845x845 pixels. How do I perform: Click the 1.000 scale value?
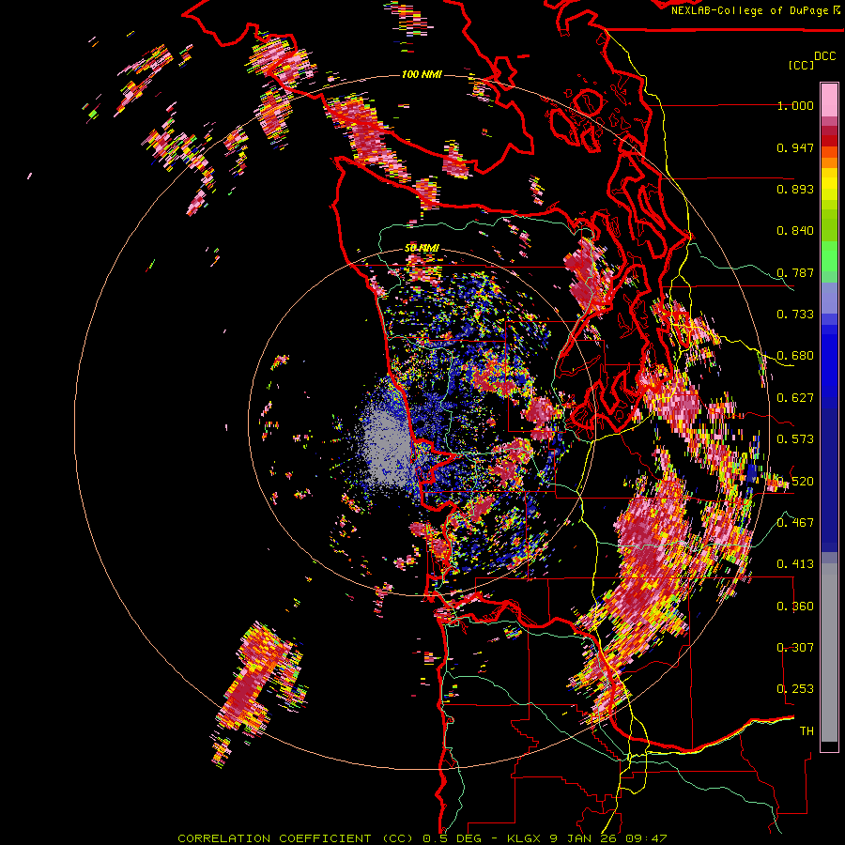(795, 105)
